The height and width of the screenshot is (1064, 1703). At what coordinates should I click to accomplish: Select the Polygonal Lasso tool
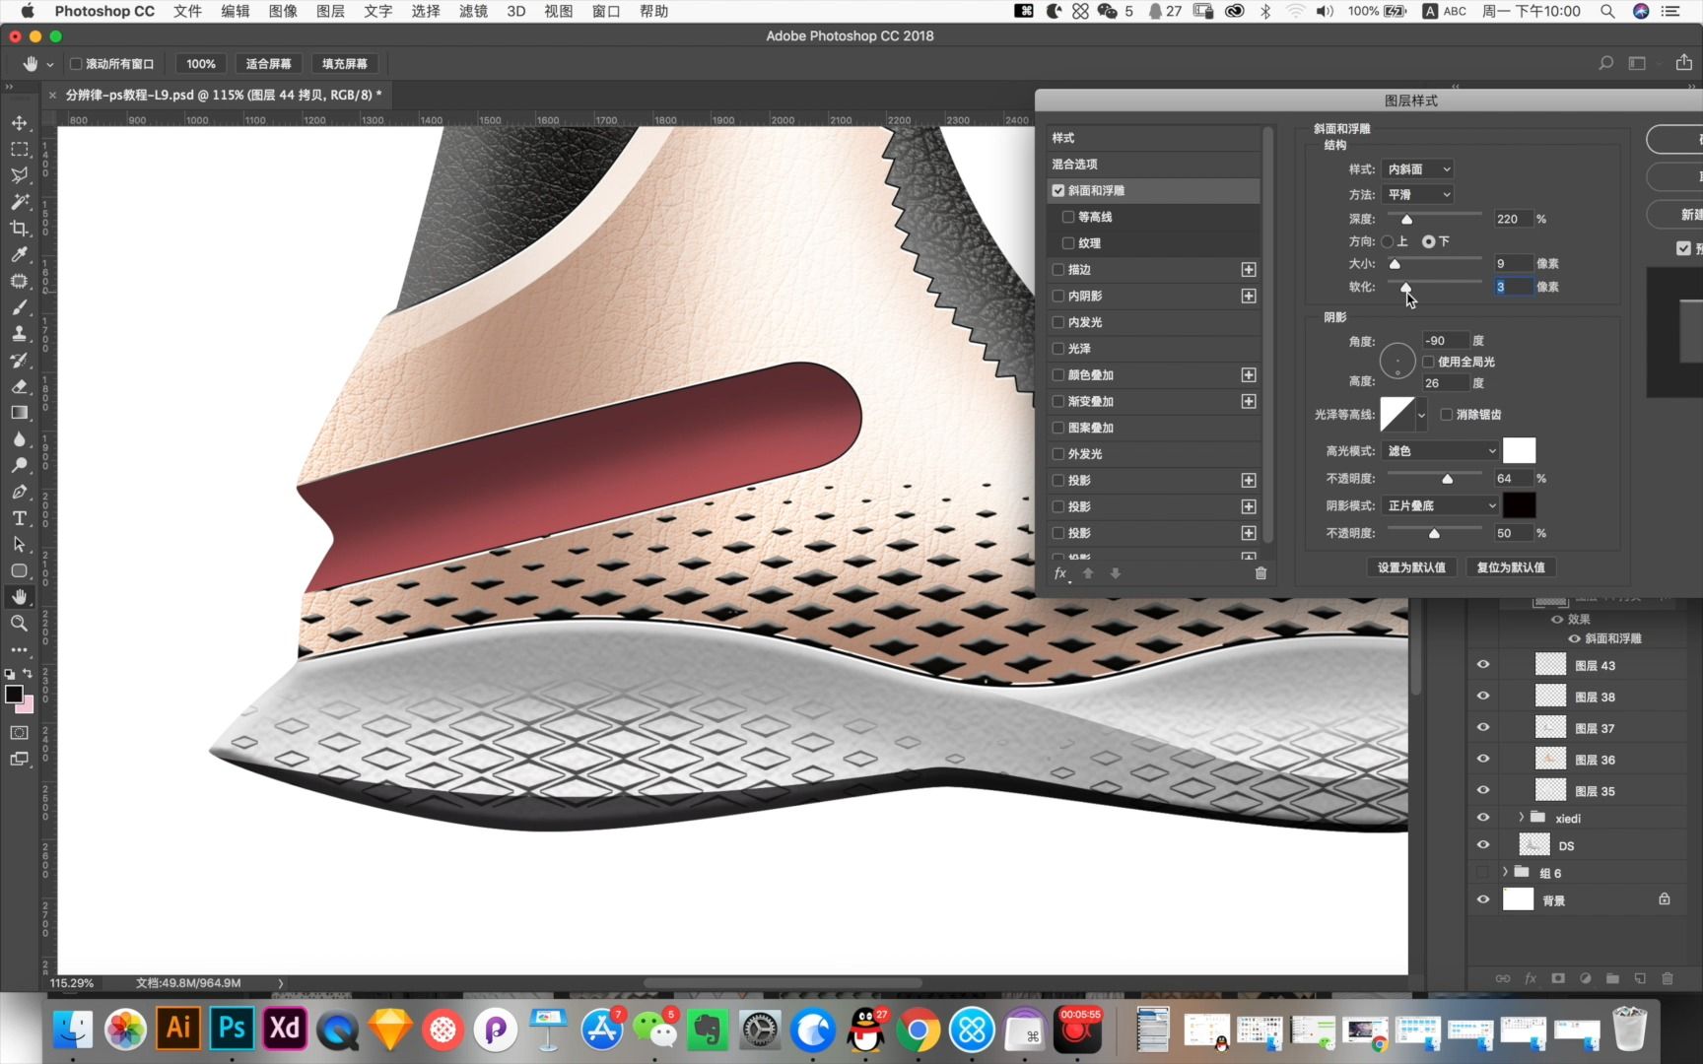pyautogui.click(x=19, y=175)
